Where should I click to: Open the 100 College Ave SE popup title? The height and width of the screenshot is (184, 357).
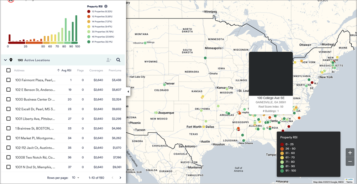271,98
